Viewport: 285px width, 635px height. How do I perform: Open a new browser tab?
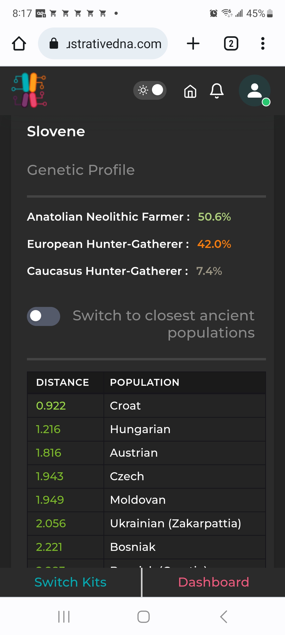[x=193, y=43]
